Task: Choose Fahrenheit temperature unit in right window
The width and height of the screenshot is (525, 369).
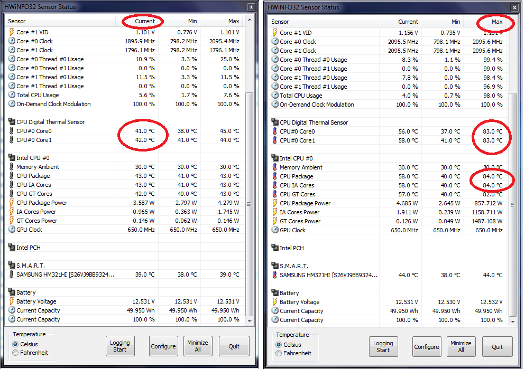Action: 279,353
